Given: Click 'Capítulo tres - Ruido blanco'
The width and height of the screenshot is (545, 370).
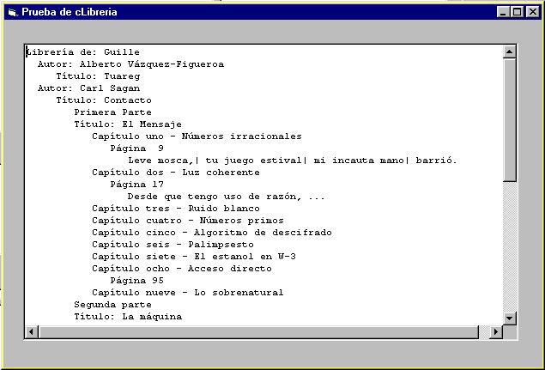Looking at the screenshot, I should (x=176, y=209).
